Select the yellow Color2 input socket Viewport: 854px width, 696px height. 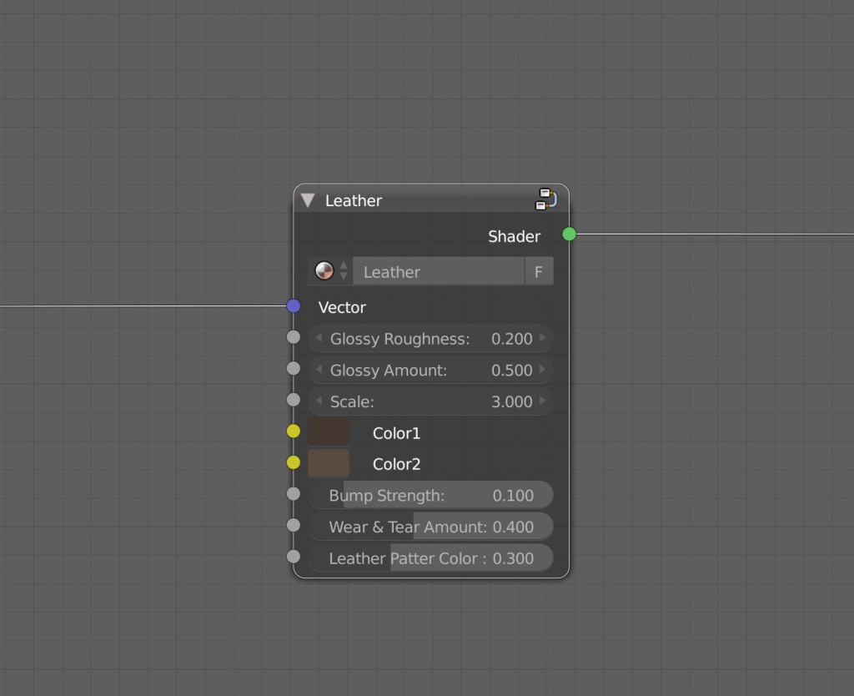293,461
